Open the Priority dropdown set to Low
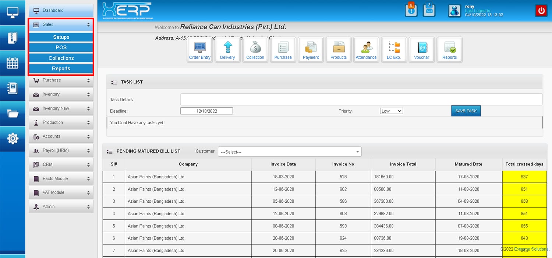Image resolution: width=552 pixels, height=258 pixels. coord(391,111)
